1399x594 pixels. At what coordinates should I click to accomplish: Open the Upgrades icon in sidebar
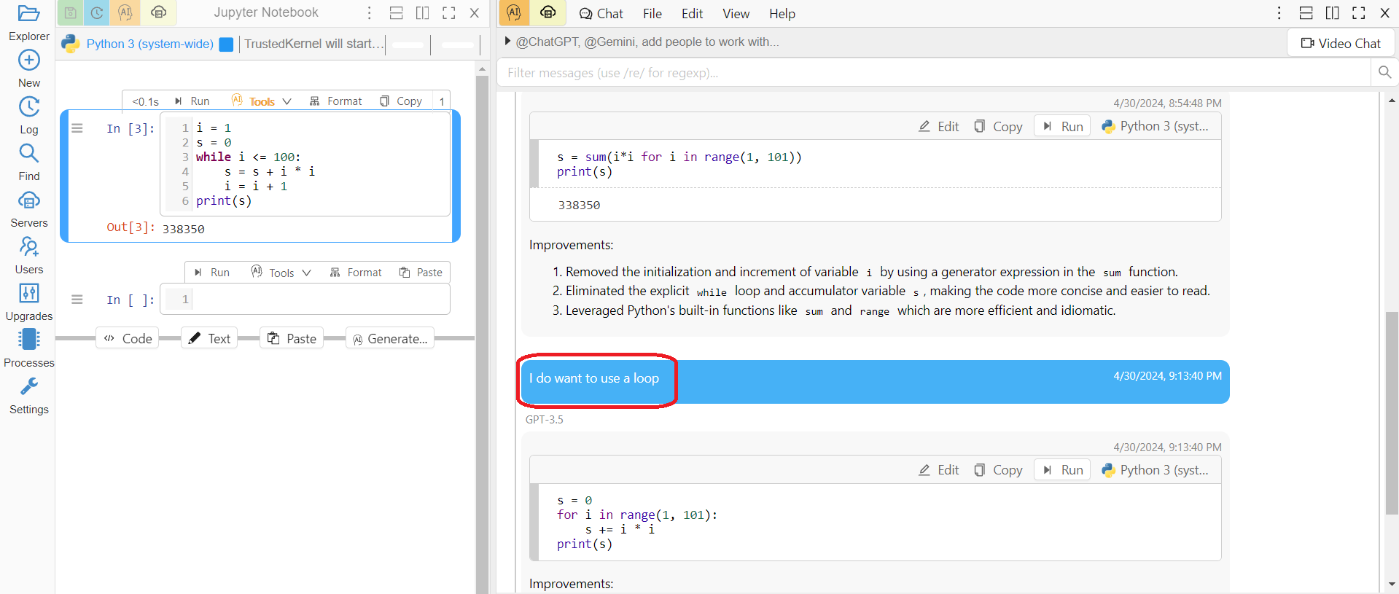click(x=28, y=294)
